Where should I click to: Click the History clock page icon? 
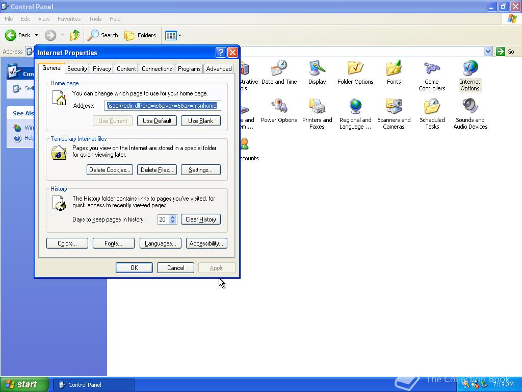tap(59, 203)
